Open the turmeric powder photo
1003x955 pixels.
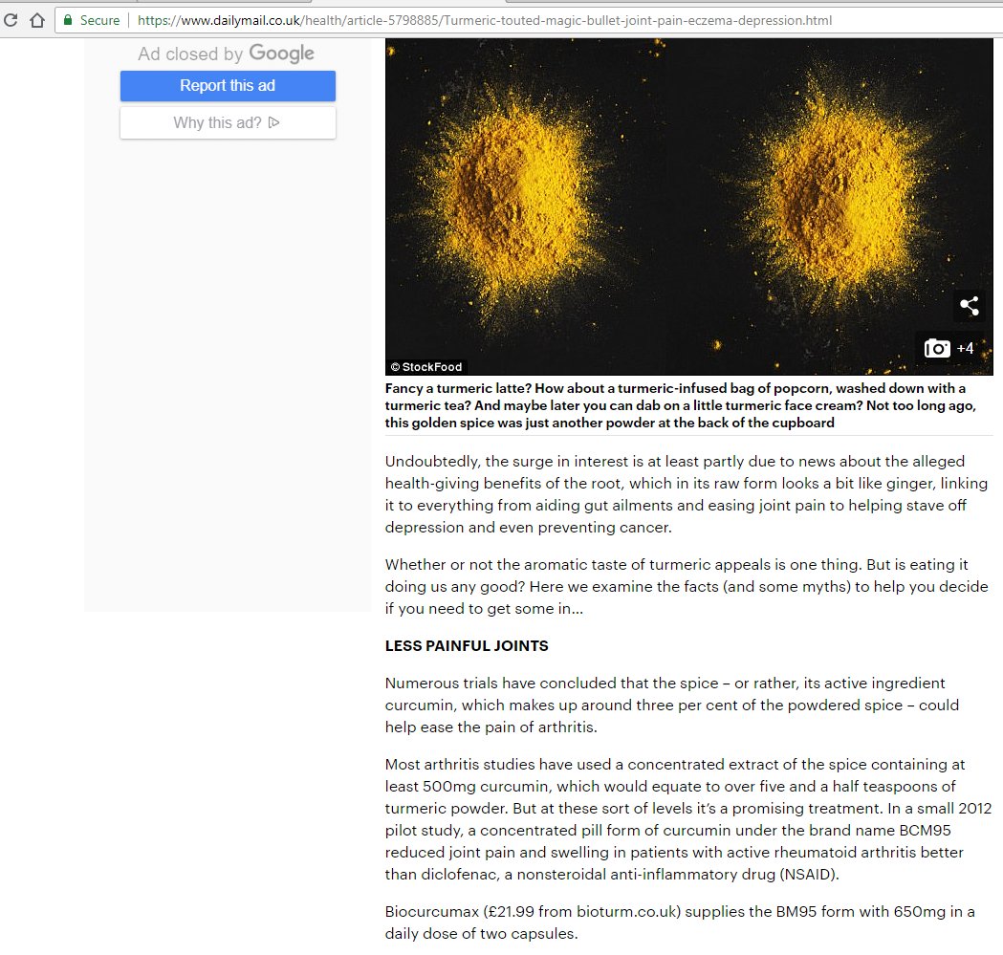(689, 206)
